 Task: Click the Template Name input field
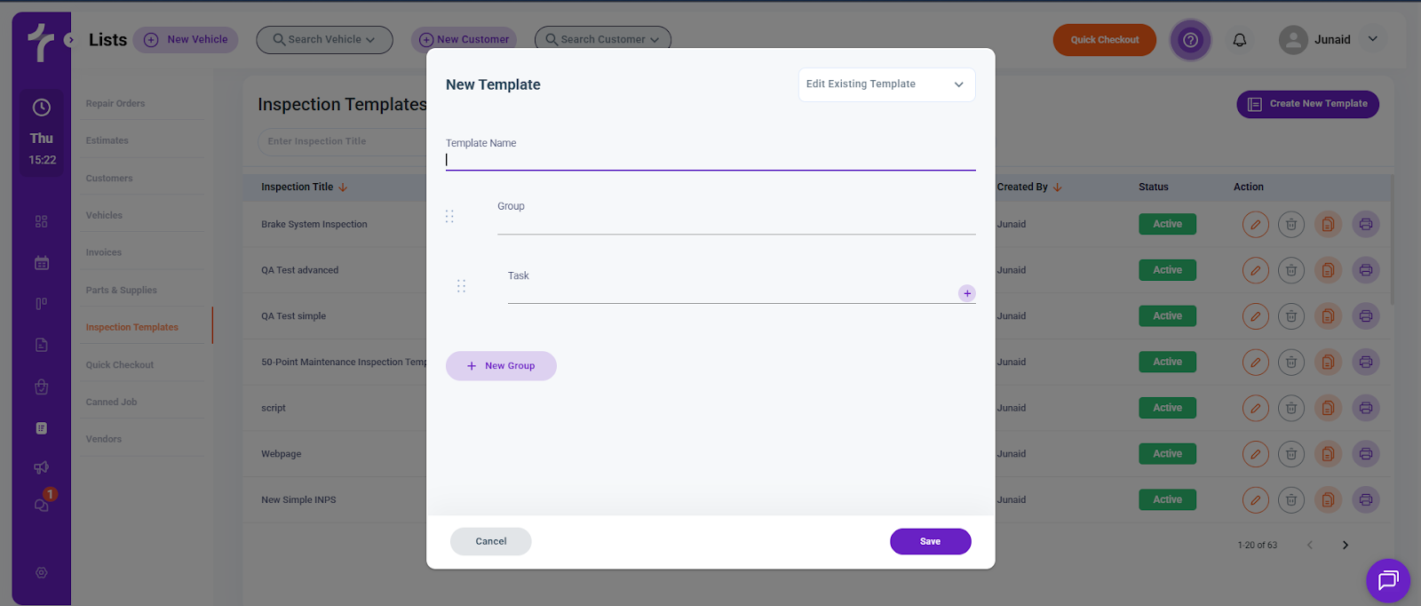pos(710,160)
